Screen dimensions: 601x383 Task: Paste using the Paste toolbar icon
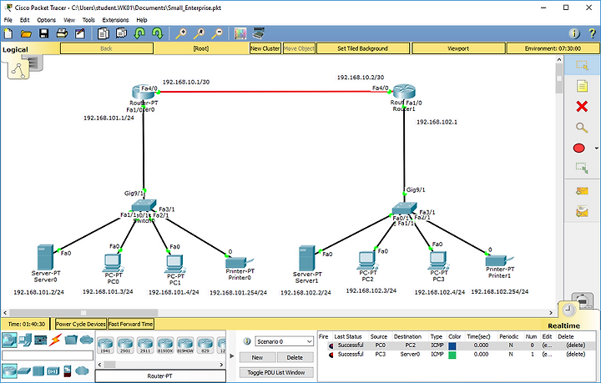point(121,33)
